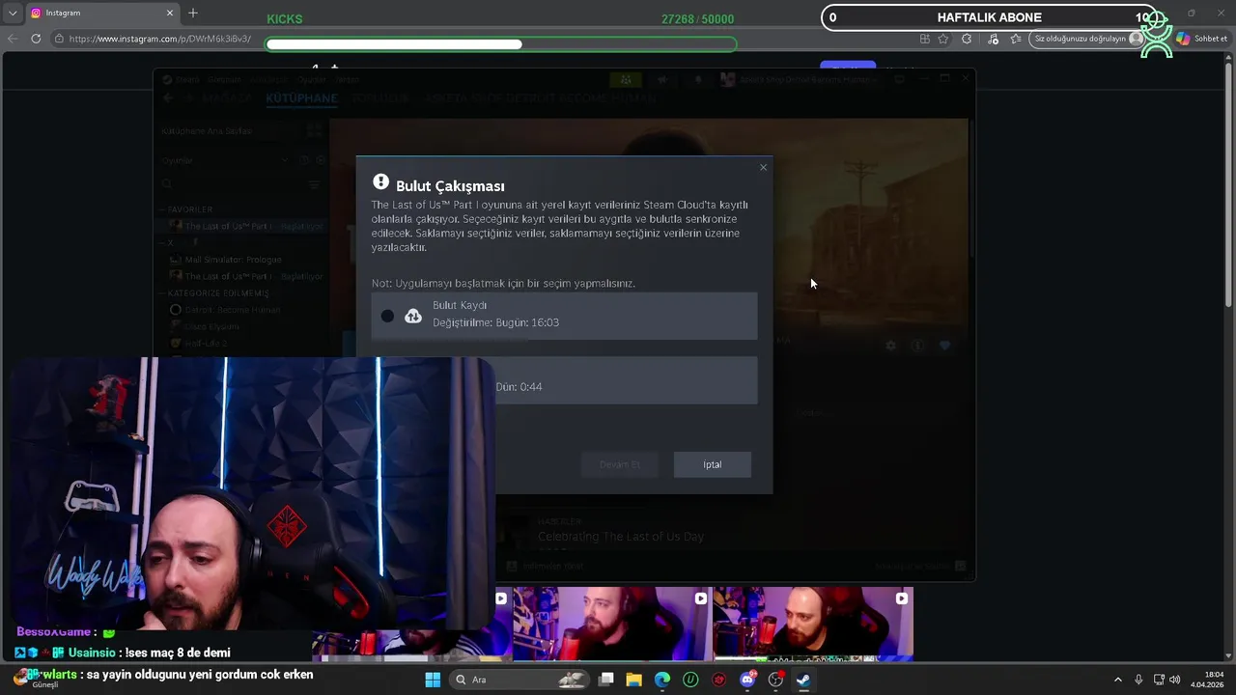Click game info icon in Steam

coord(917,346)
